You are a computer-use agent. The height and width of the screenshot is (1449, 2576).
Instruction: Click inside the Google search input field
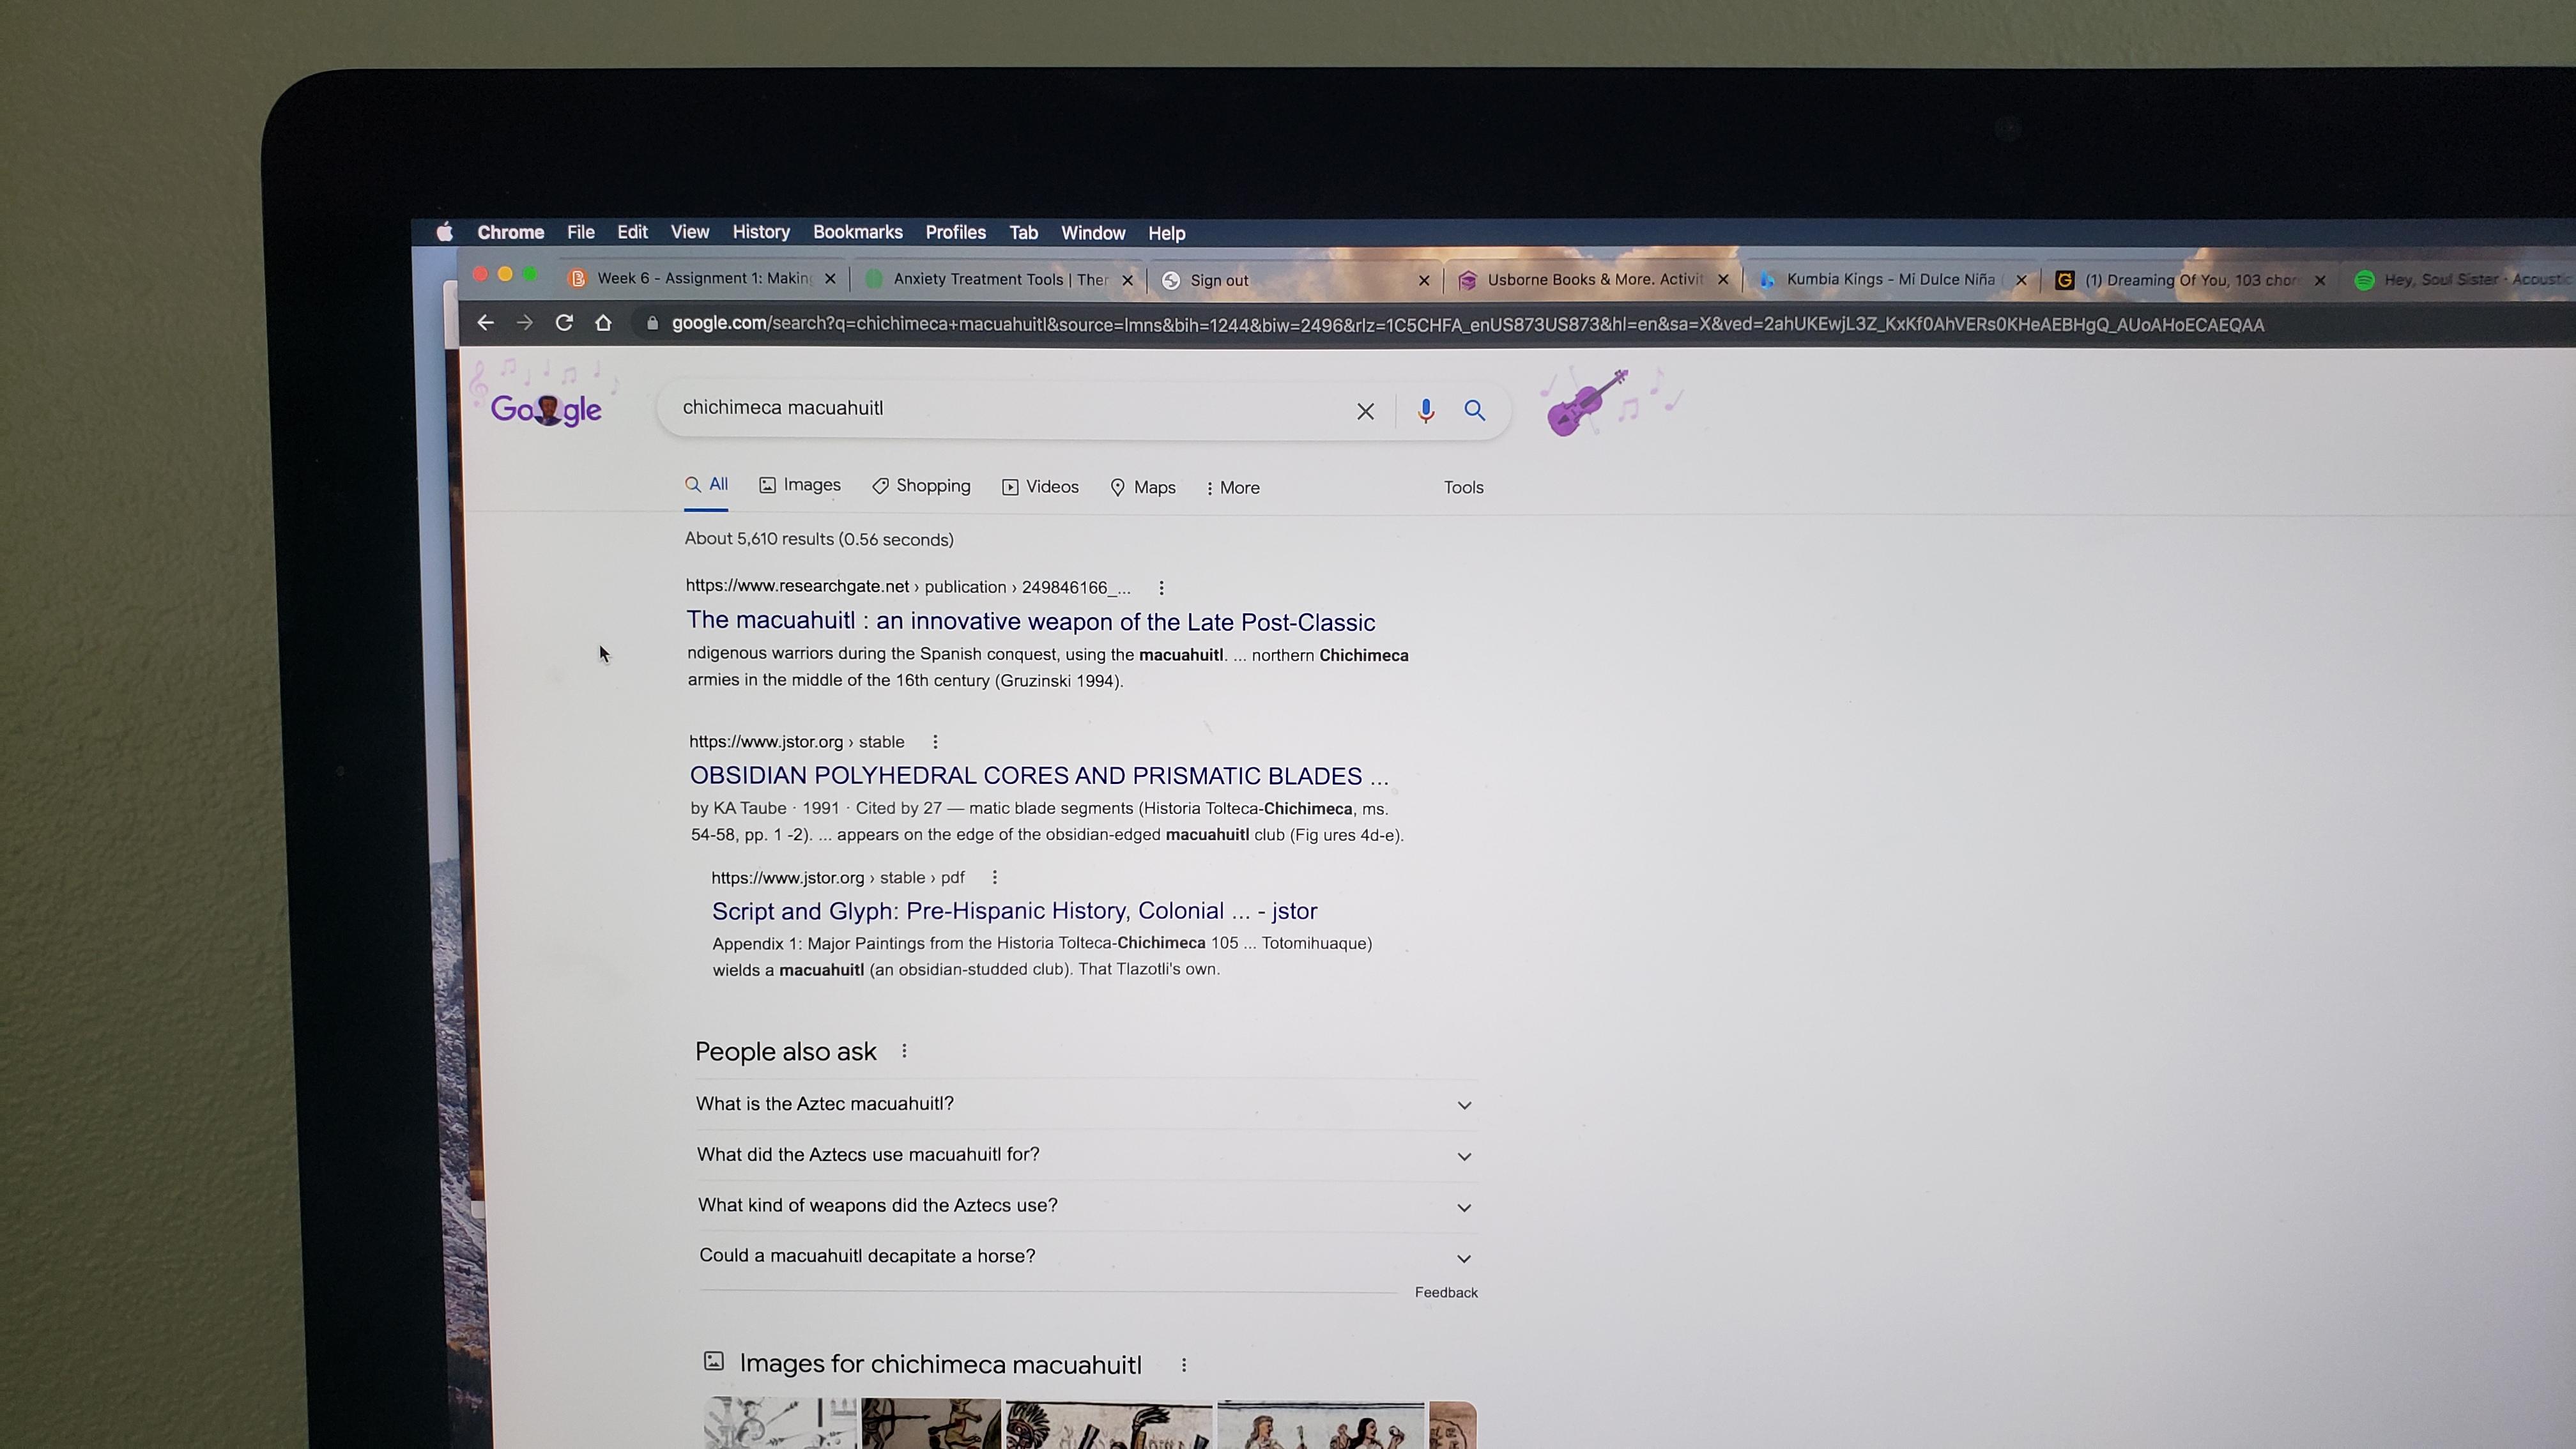(1000, 408)
